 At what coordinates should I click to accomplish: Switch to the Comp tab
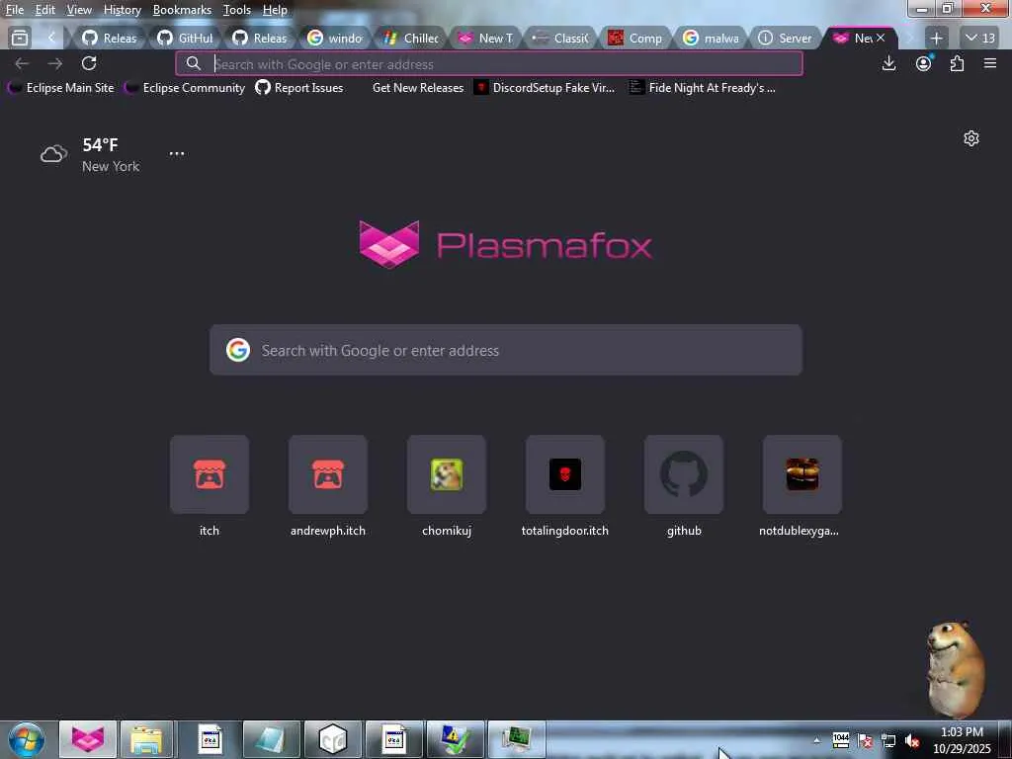635,39
